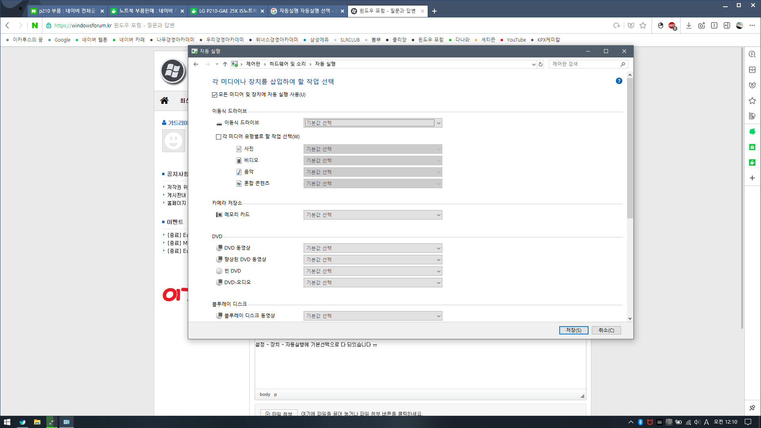
Task: Open the notification center icon
Action: 748,422
